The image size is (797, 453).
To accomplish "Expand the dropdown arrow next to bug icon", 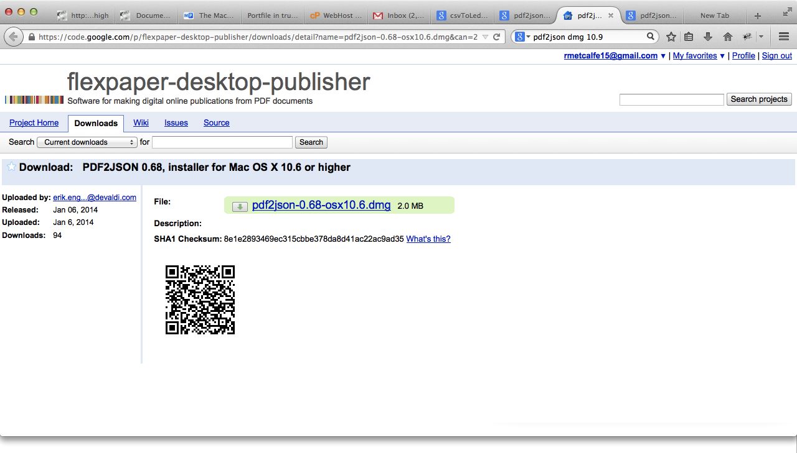I will [x=761, y=37].
